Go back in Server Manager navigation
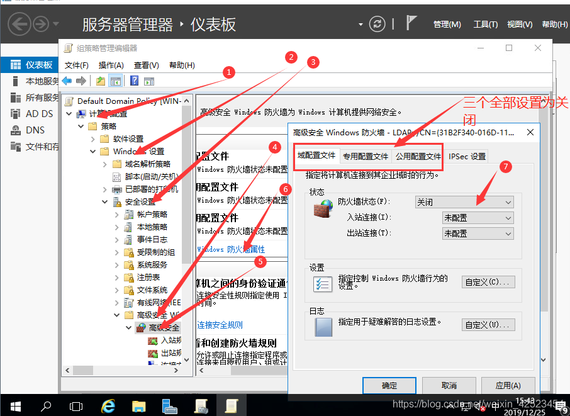Viewport: 570px width, 416px height. point(20,25)
